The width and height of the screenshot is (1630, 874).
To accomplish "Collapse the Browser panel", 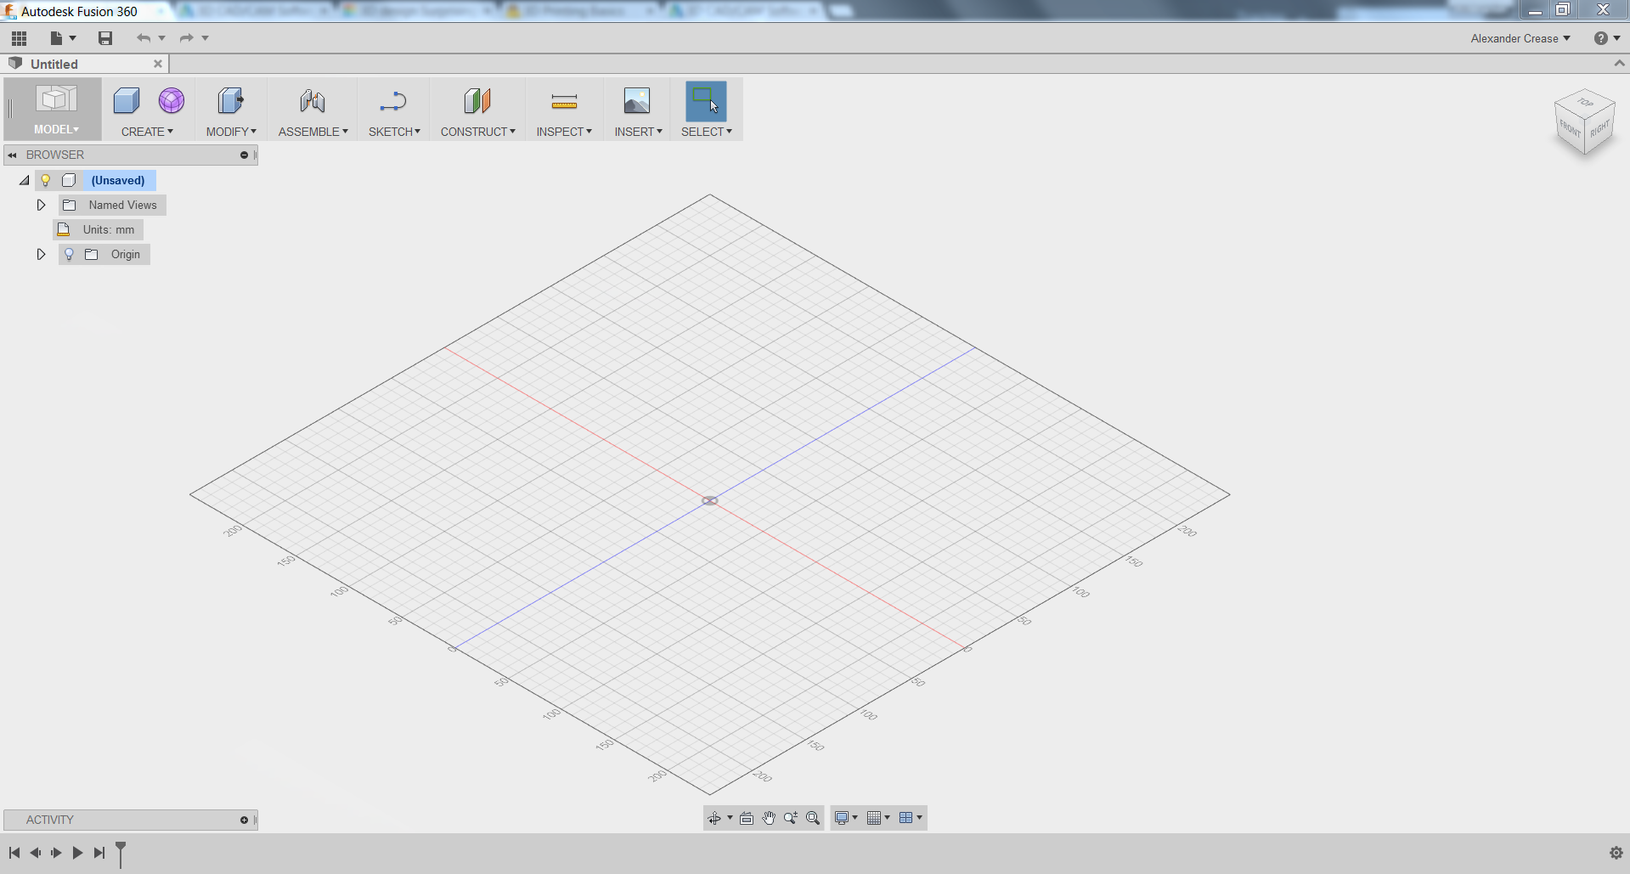I will click(x=12, y=155).
